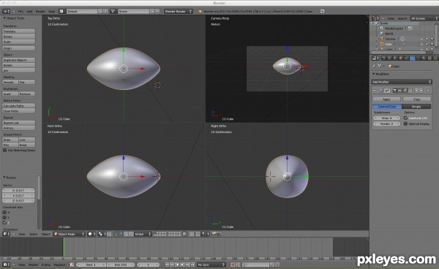Open the viewport shading mode selector
439x269 pixels.
coord(92,234)
